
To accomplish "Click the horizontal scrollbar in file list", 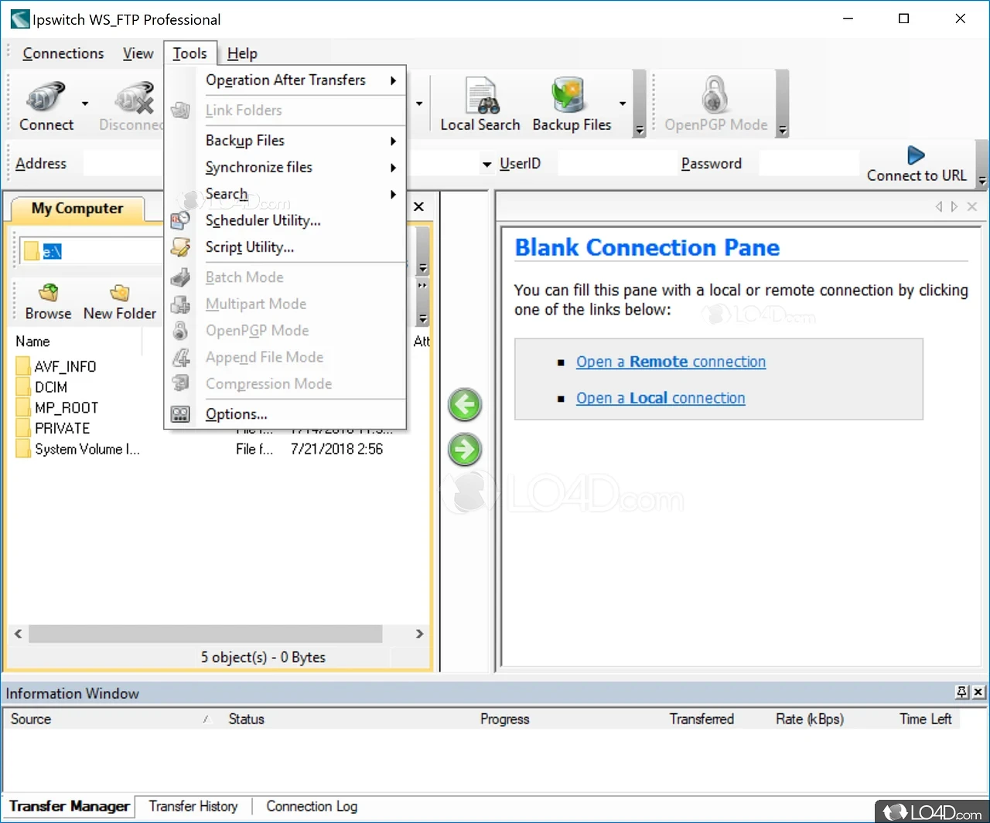I will point(206,634).
